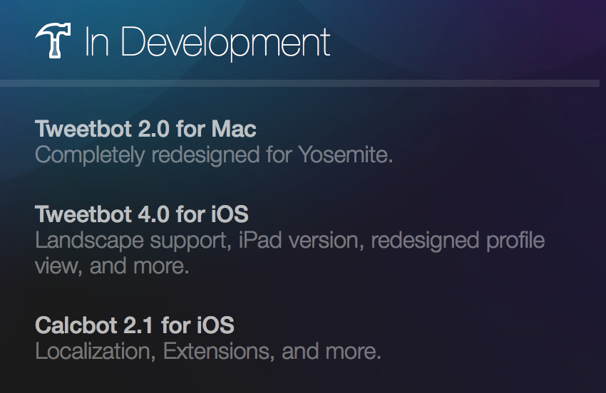Click the "2.0" version number

[156, 130]
